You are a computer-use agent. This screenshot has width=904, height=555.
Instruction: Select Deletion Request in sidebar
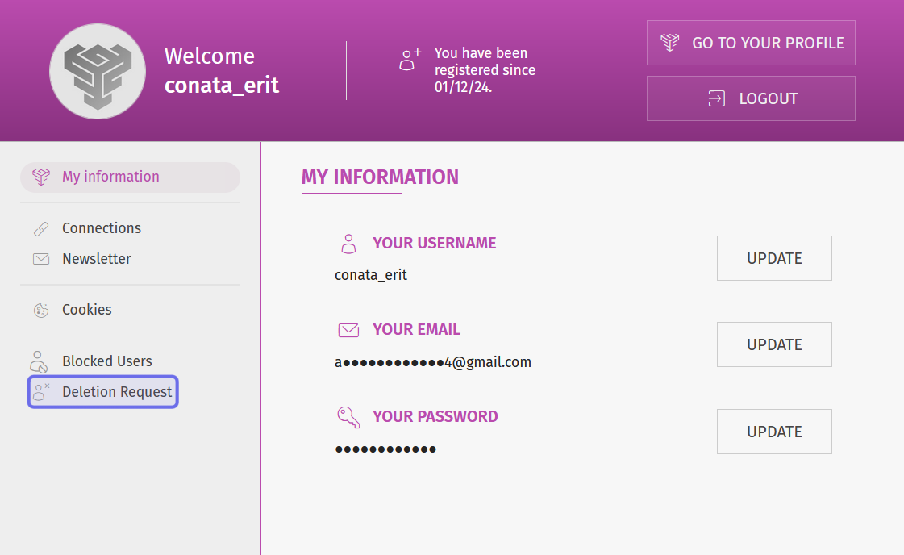tap(117, 392)
